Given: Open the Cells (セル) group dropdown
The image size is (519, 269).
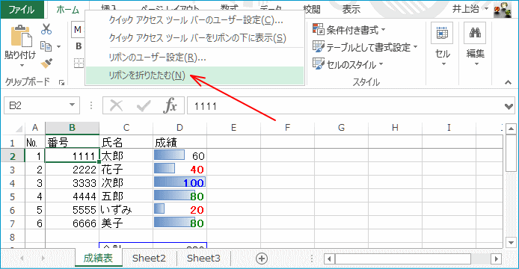Looking at the screenshot, I should 442,45.
